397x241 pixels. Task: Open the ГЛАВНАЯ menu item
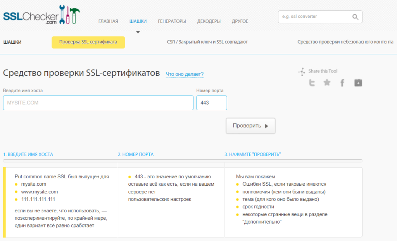[108, 21]
